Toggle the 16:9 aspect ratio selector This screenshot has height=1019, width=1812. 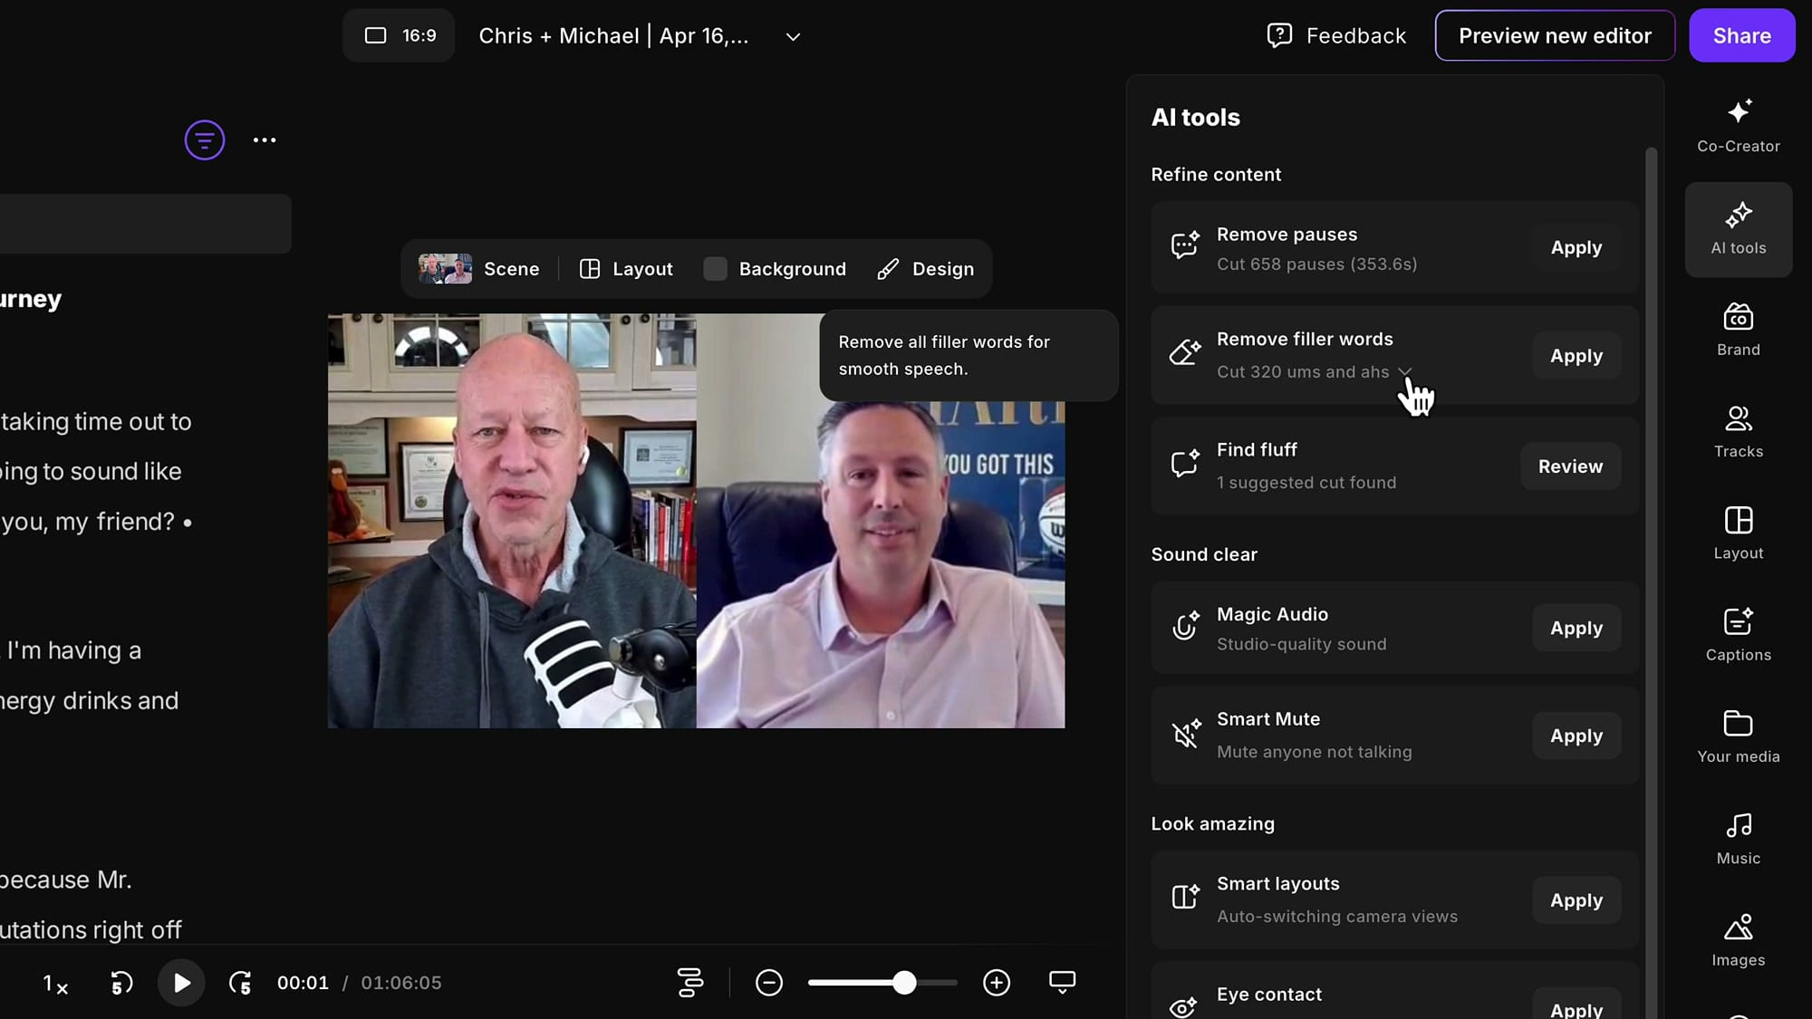[400, 35]
